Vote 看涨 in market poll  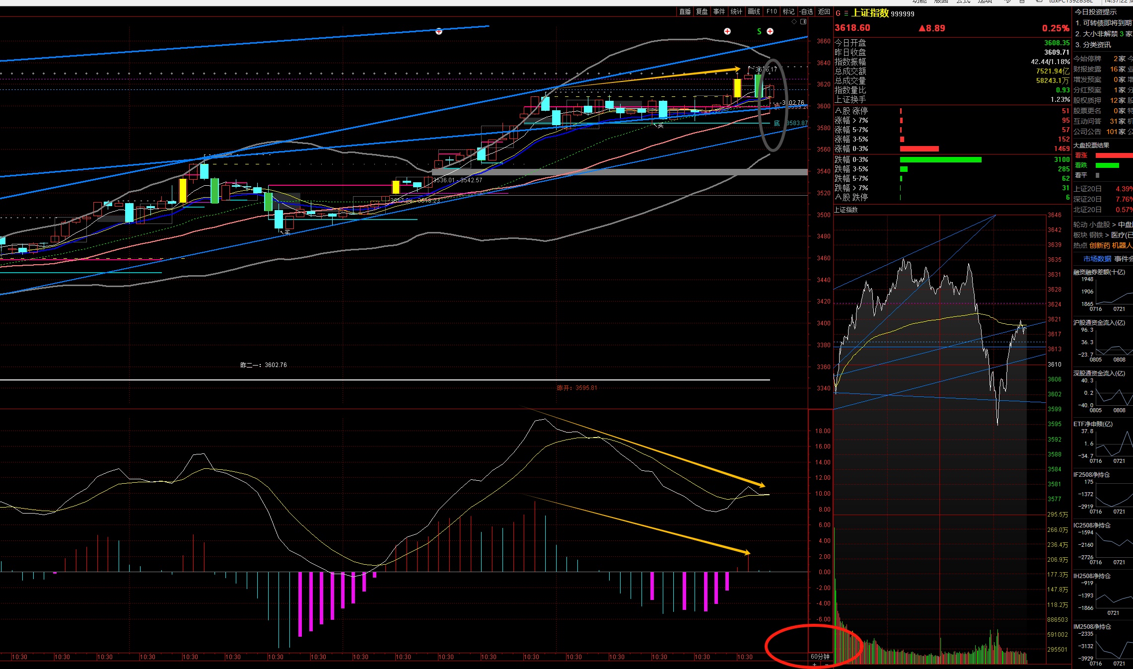[1081, 155]
